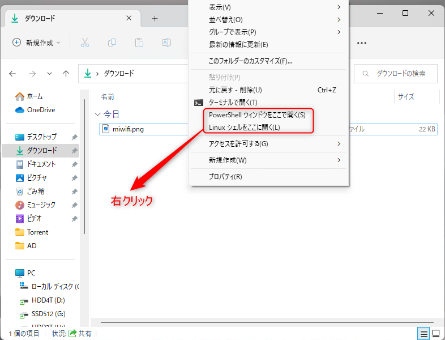Viewport: 445px width, 340px height.
Task: Click the 名前 column header
Action: pos(108,97)
